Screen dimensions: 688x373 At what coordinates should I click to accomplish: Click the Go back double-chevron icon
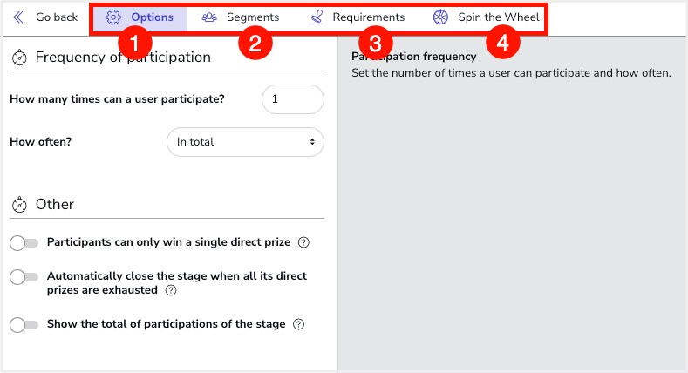[18, 17]
